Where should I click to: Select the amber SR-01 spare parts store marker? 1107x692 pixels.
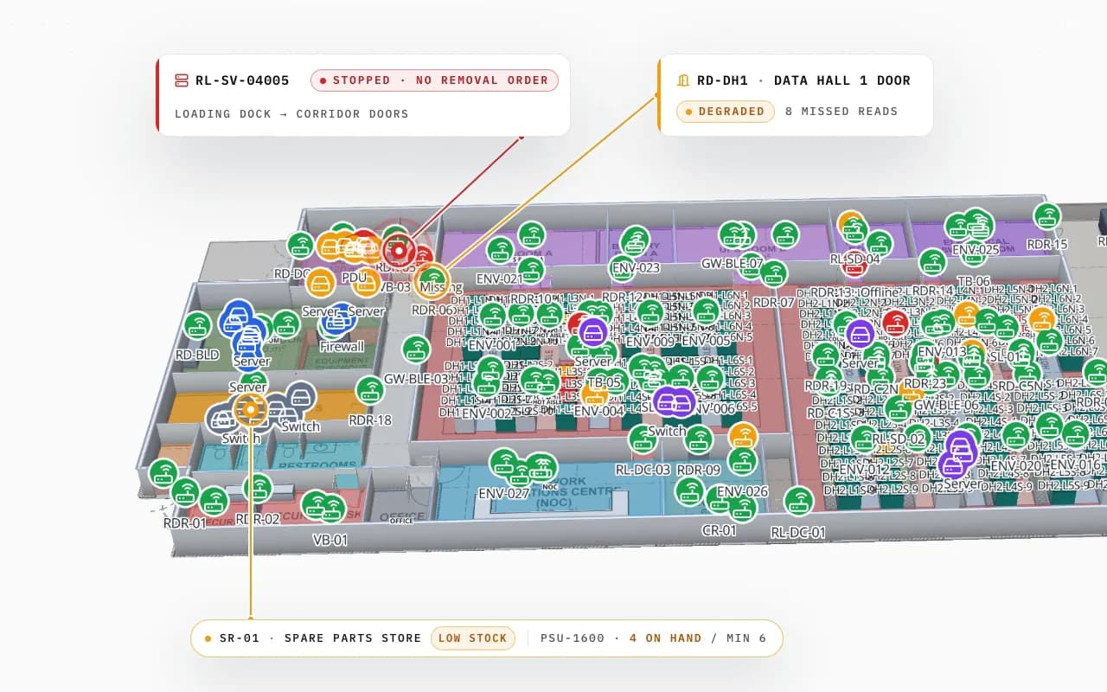point(250,409)
